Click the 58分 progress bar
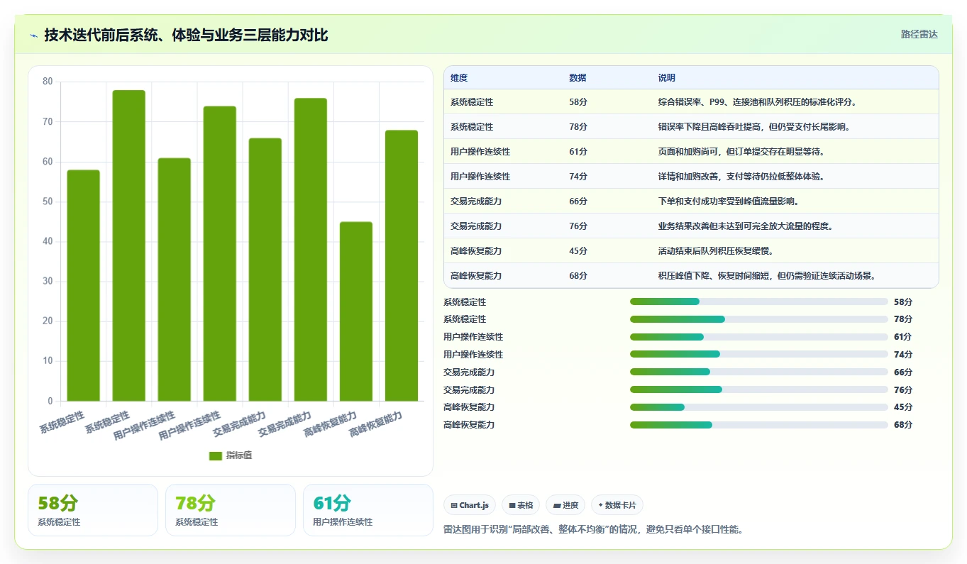The height and width of the screenshot is (564, 967). coord(759,302)
